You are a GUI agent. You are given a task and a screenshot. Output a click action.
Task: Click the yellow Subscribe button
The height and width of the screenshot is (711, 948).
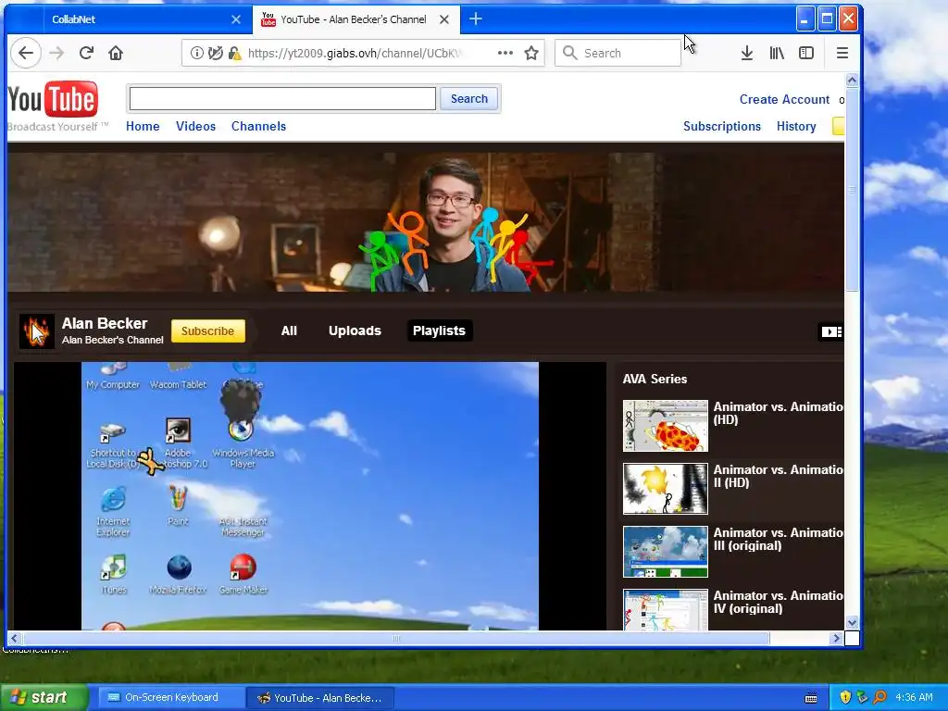(x=208, y=331)
